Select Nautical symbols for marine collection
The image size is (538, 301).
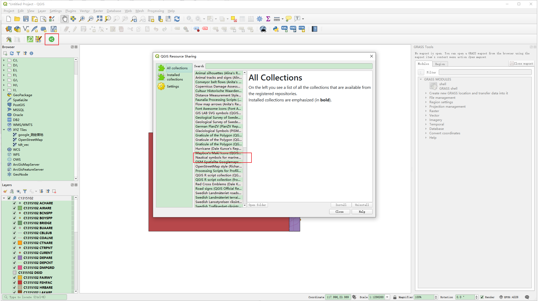219,157
